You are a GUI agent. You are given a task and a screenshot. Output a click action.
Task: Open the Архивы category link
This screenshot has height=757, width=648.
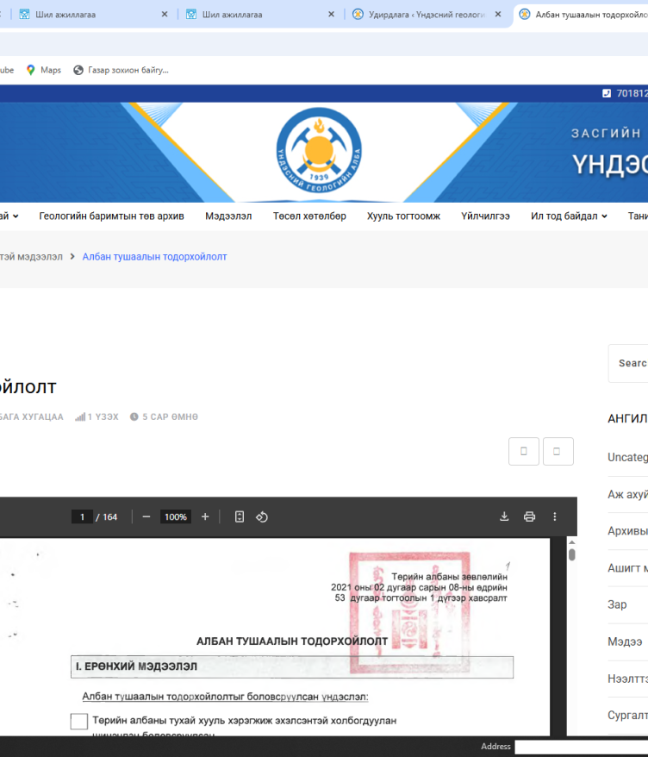coord(627,530)
